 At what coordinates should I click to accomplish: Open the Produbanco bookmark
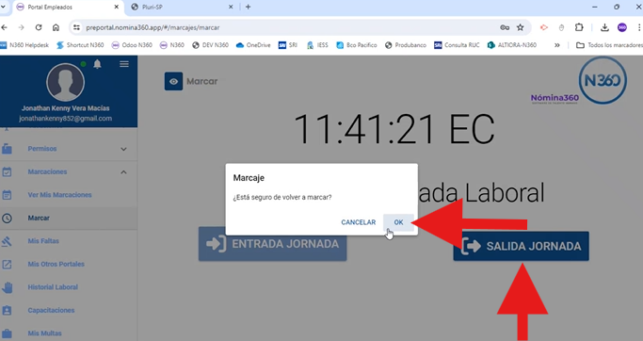click(x=406, y=45)
